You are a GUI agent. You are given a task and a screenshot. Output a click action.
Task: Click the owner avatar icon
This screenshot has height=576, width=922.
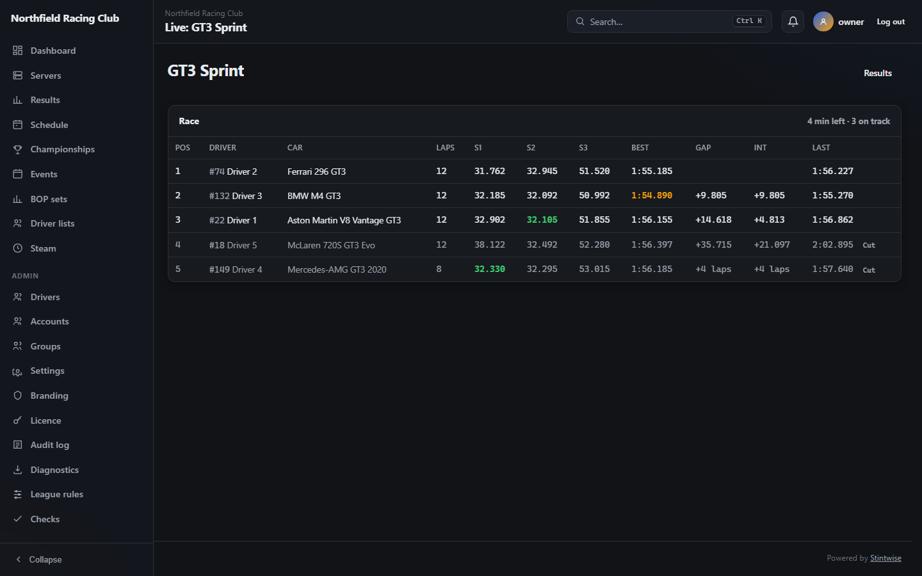(823, 22)
